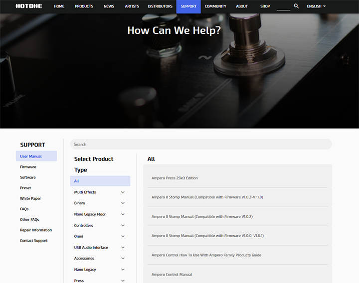Open search via magnifier icon
The width and height of the screenshot is (359, 283).
[x=296, y=6]
